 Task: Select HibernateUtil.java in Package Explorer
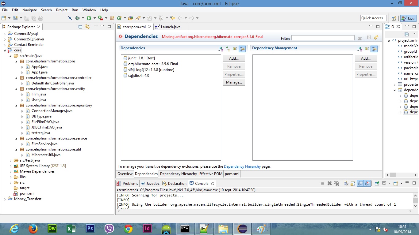(43, 155)
